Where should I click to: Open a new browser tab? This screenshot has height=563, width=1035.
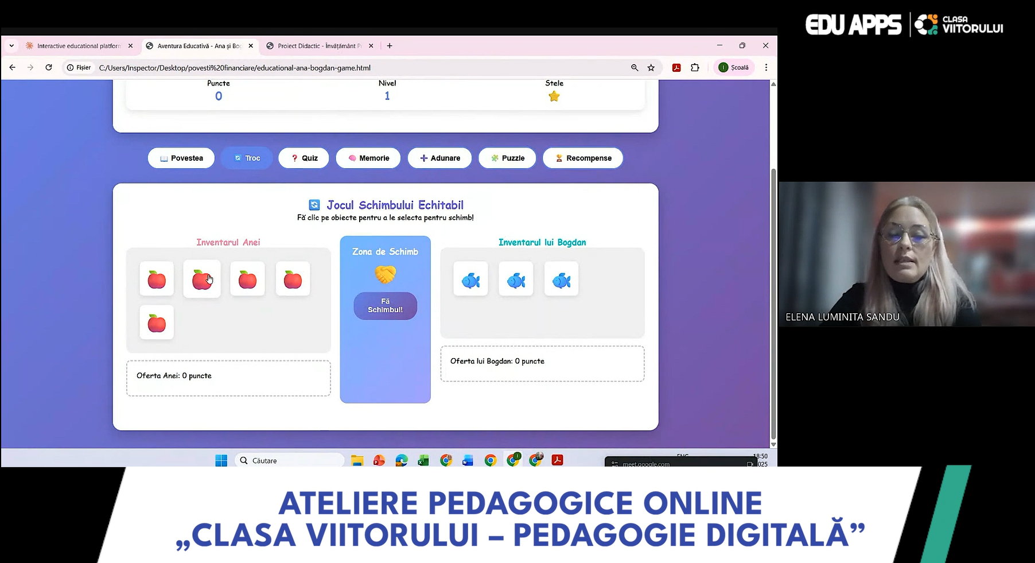coord(390,46)
